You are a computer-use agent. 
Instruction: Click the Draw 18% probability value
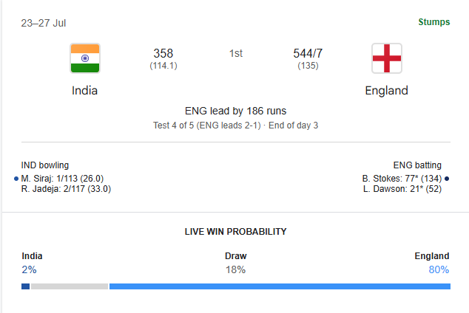click(x=236, y=269)
